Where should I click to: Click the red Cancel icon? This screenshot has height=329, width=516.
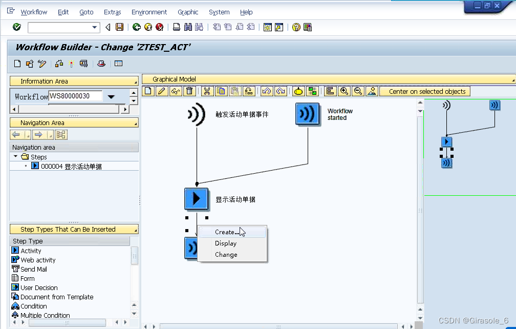coord(160,27)
